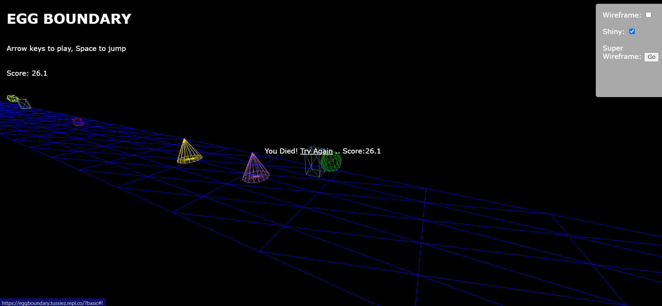This screenshot has width=662, height=306.
Task: Click the 'EGG BOUNDARY' title heading
Action: [x=69, y=19]
